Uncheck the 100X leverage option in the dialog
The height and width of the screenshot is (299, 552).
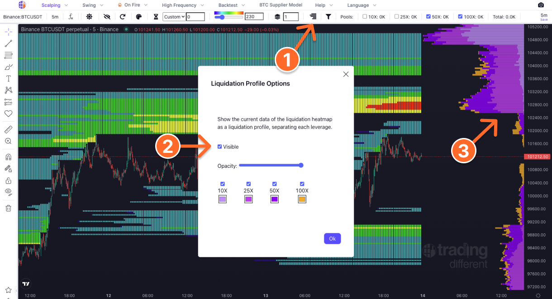[x=302, y=184]
